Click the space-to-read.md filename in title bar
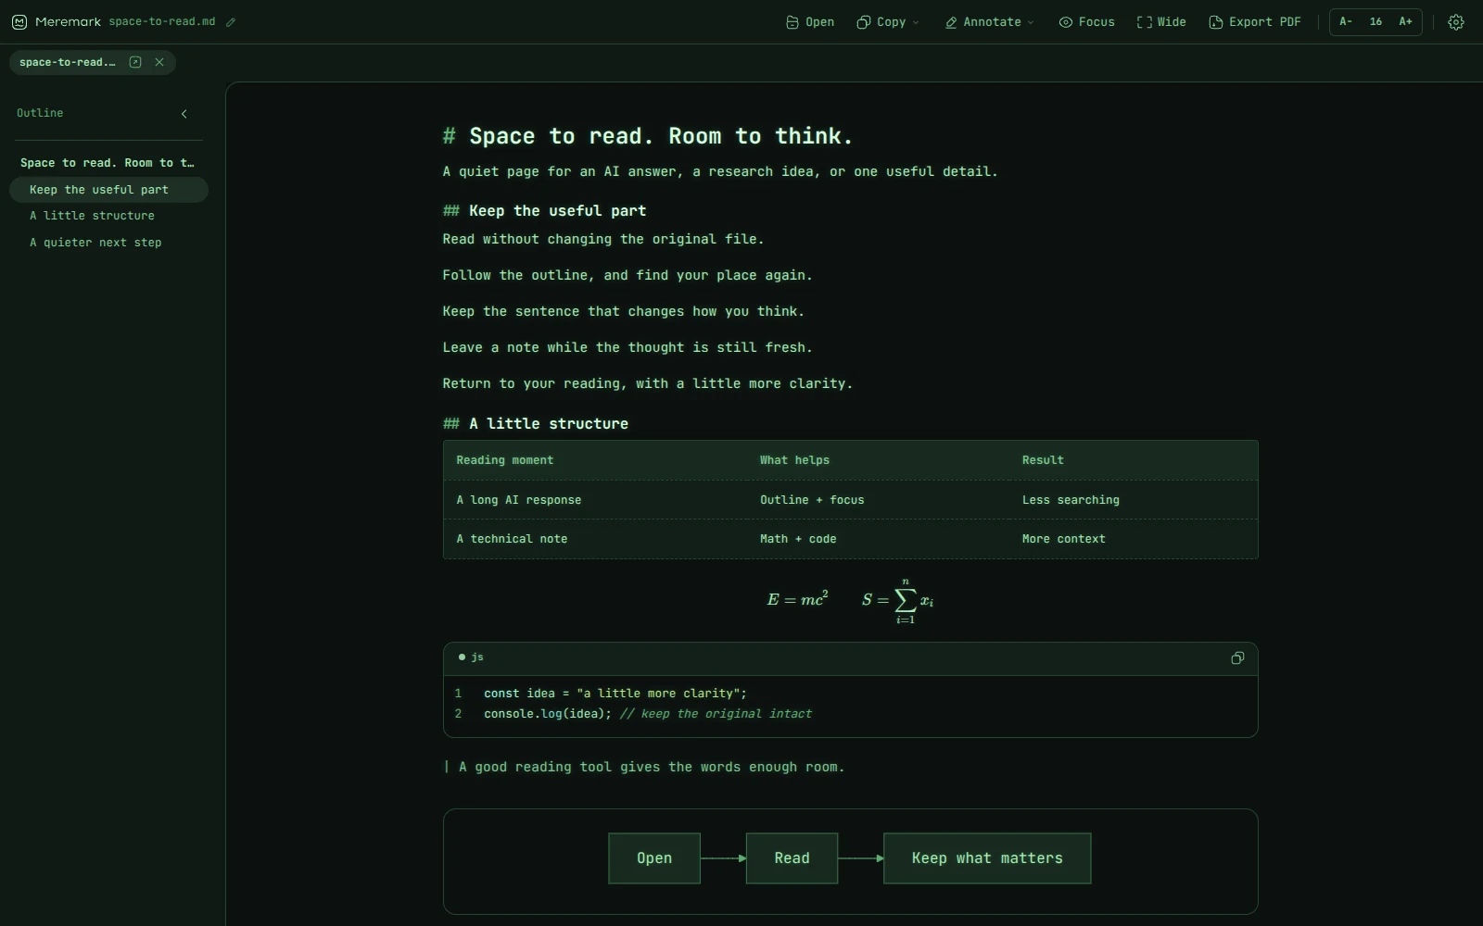Image resolution: width=1483 pixels, height=926 pixels. click(x=162, y=22)
